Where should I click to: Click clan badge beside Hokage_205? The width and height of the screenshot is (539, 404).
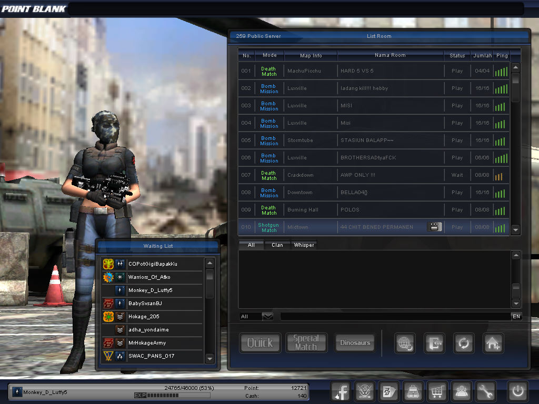pos(108,316)
